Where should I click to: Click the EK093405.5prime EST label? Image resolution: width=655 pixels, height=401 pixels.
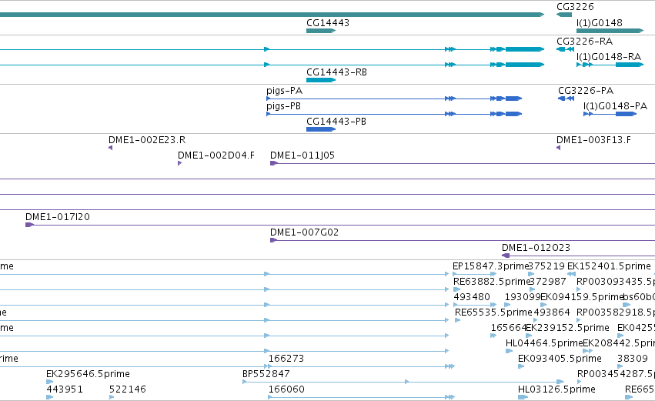[560, 359]
